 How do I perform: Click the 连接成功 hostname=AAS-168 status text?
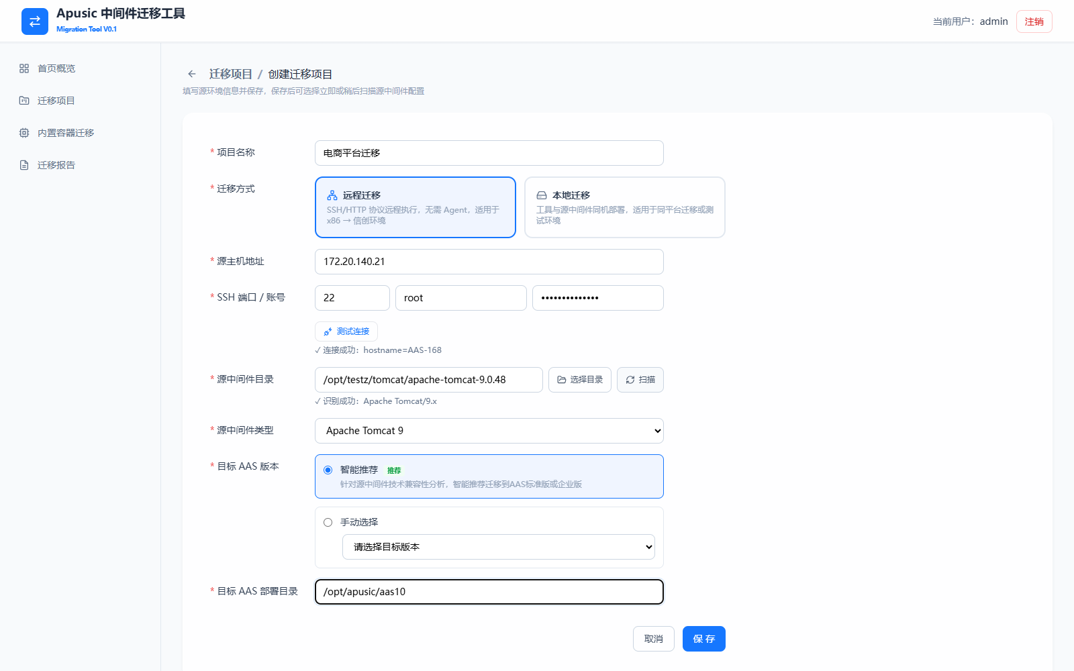pos(378,350)
